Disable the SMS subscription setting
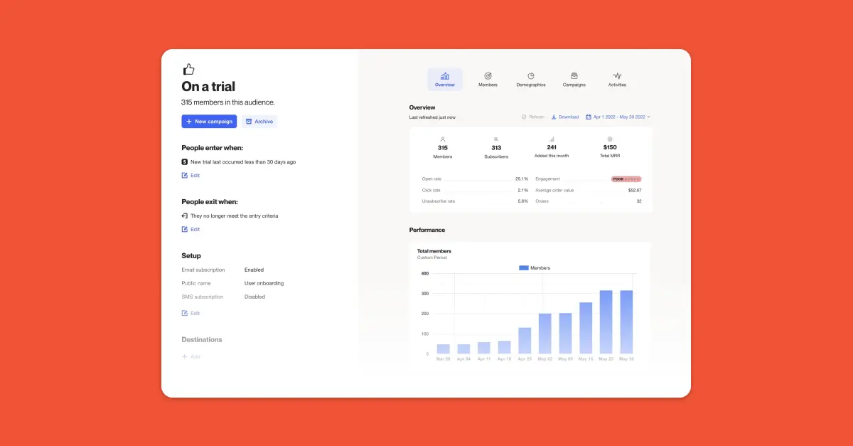The height and width of the screenshot is (446, 853). [254, 297]
